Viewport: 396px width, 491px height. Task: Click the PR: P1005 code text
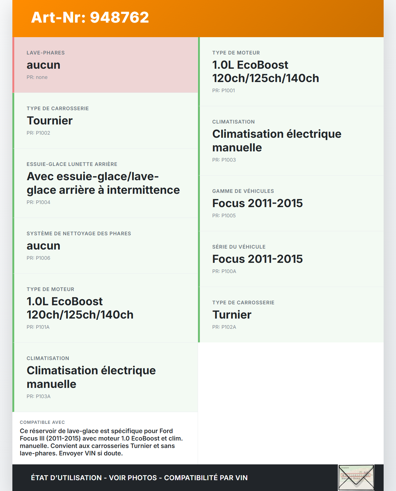click(x=224, y=215)
